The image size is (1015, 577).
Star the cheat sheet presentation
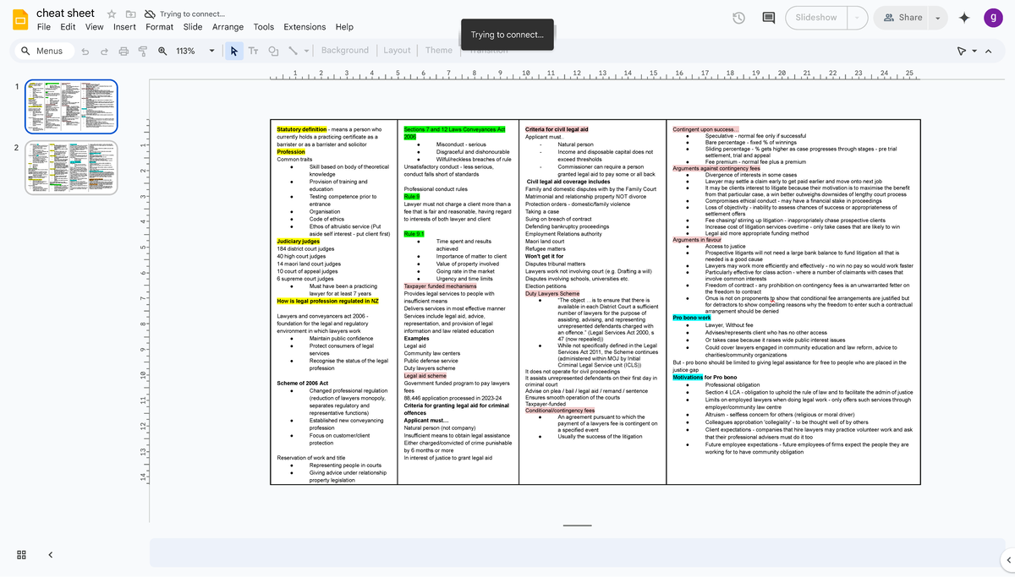pos(112,14)
